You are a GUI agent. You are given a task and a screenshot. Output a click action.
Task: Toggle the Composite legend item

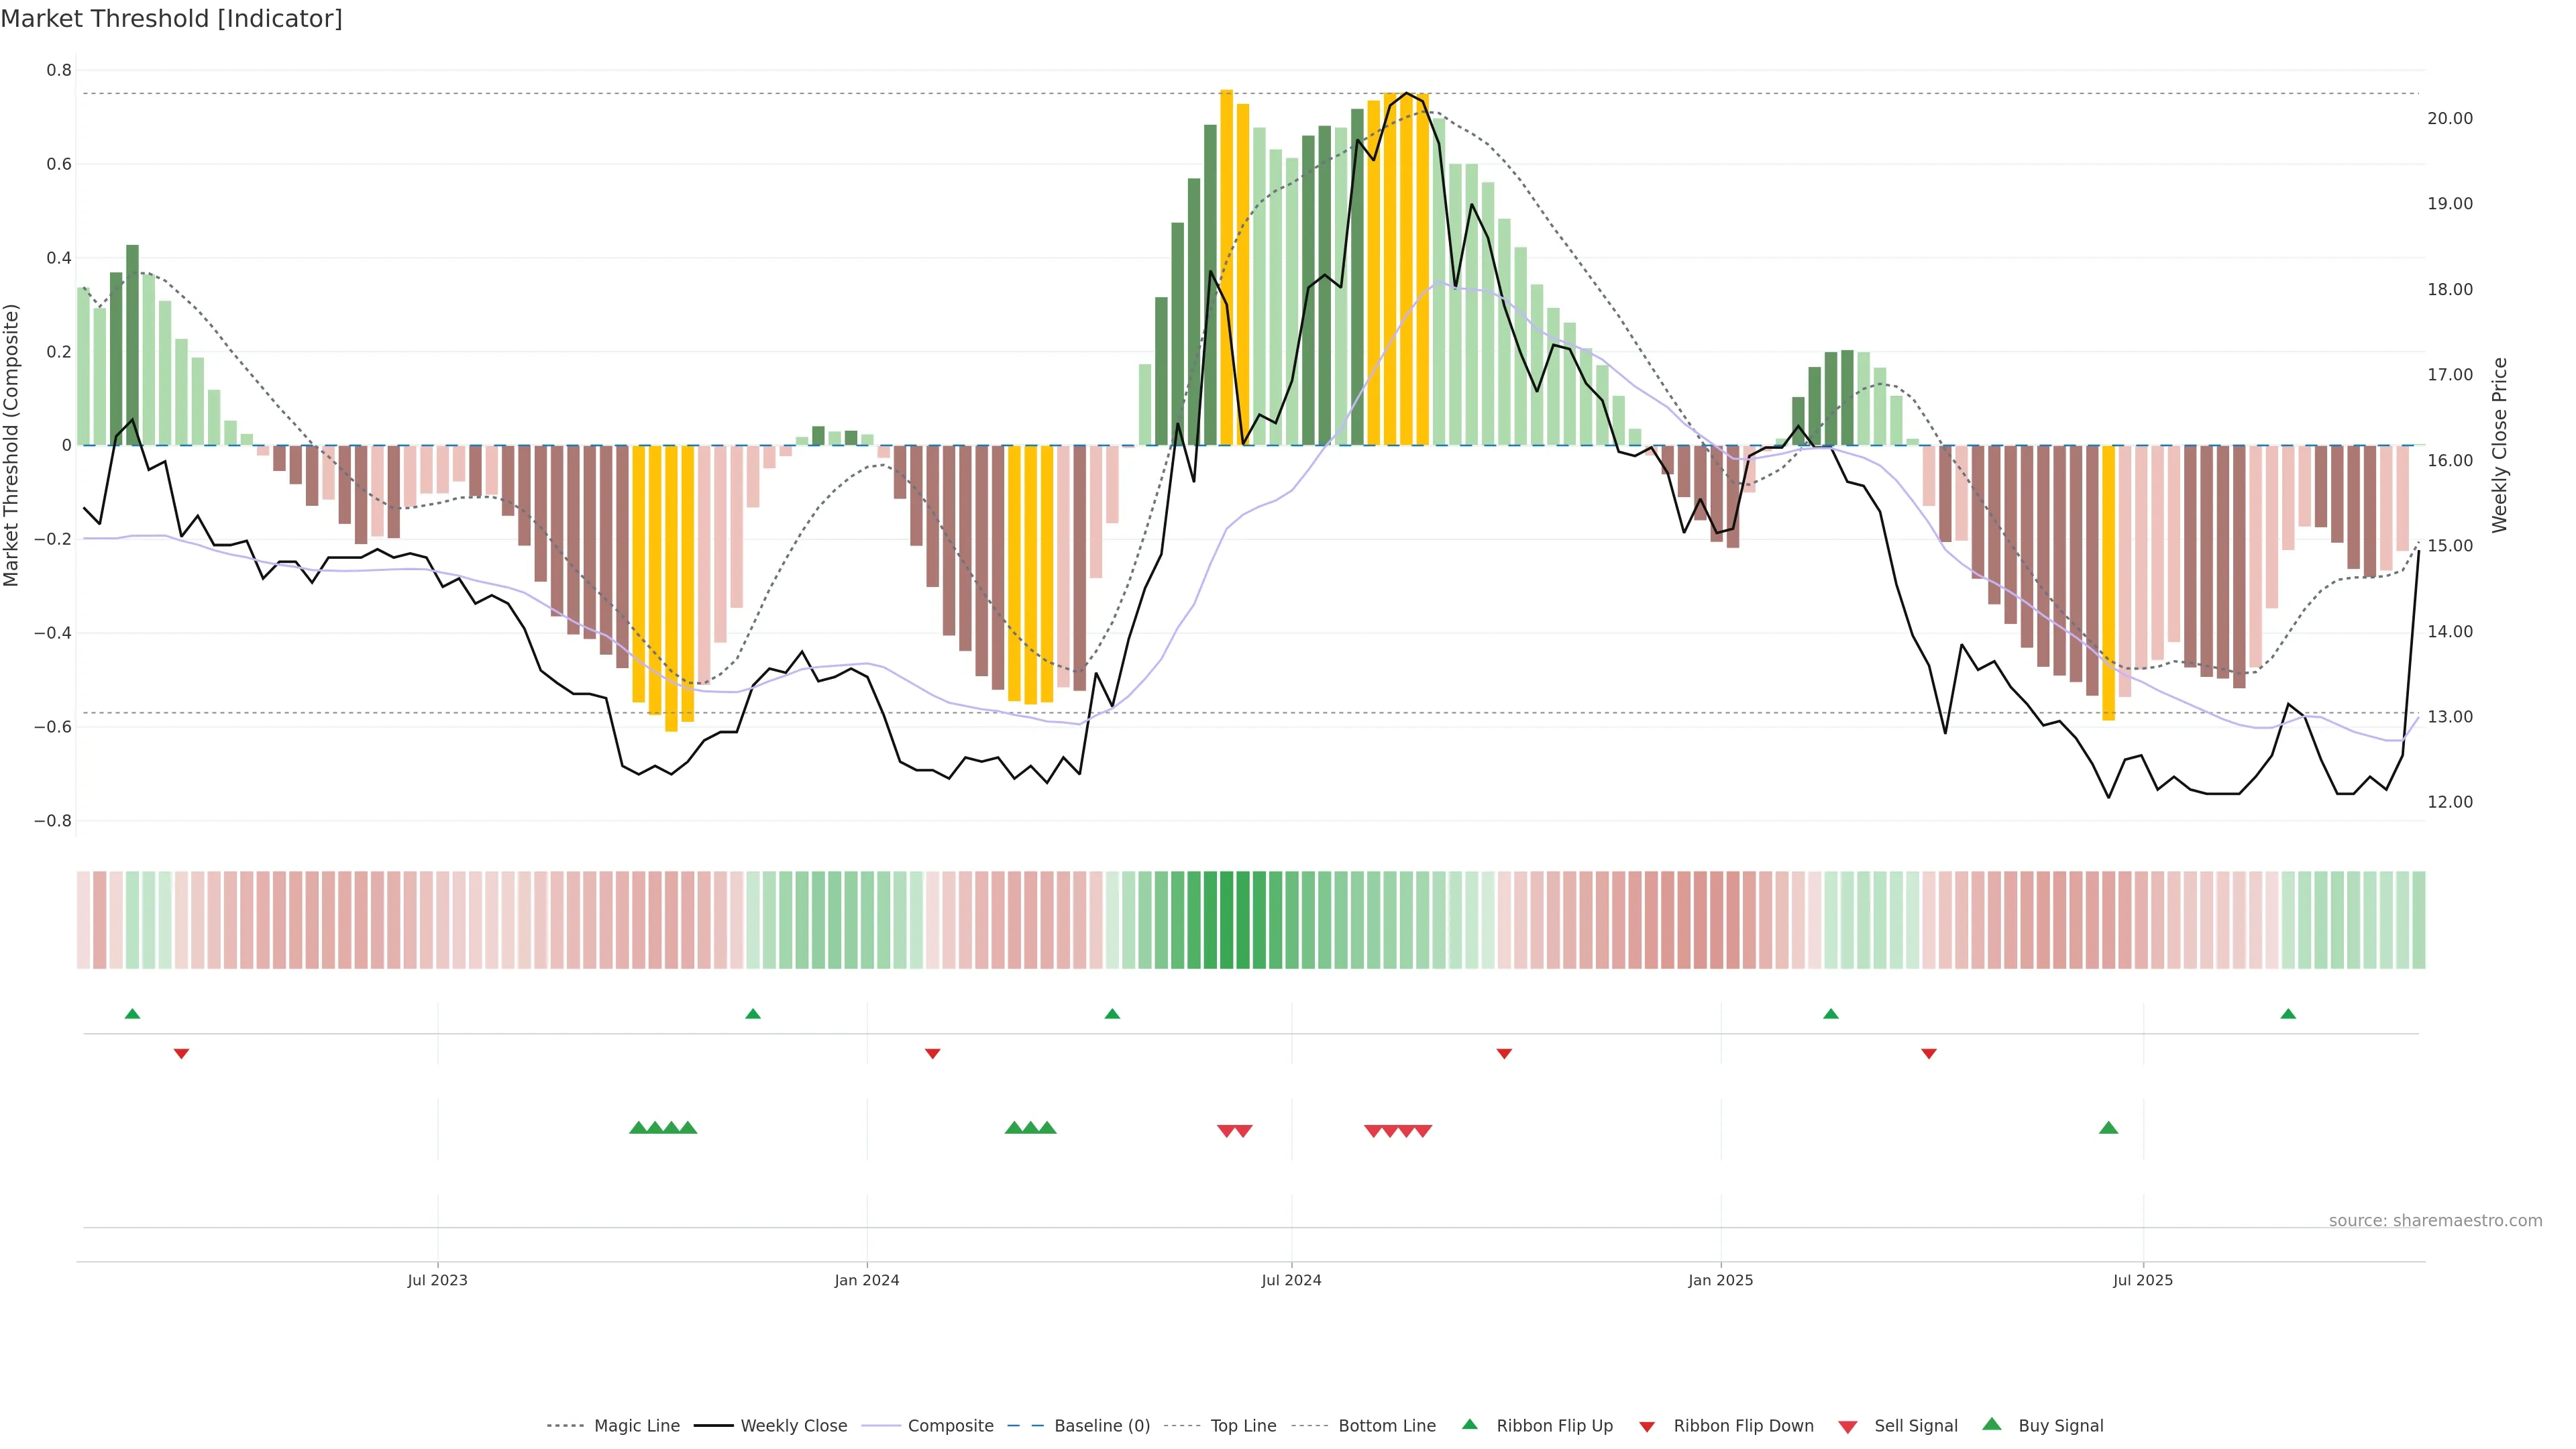(x=950, y=1425)
